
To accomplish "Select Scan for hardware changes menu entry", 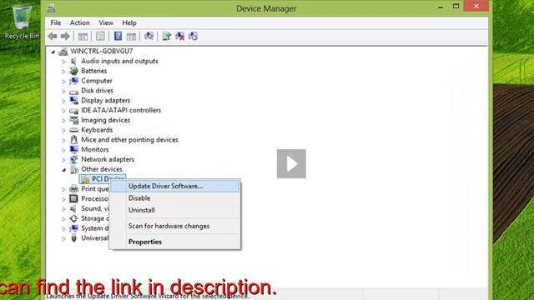I will pos(175,226).
